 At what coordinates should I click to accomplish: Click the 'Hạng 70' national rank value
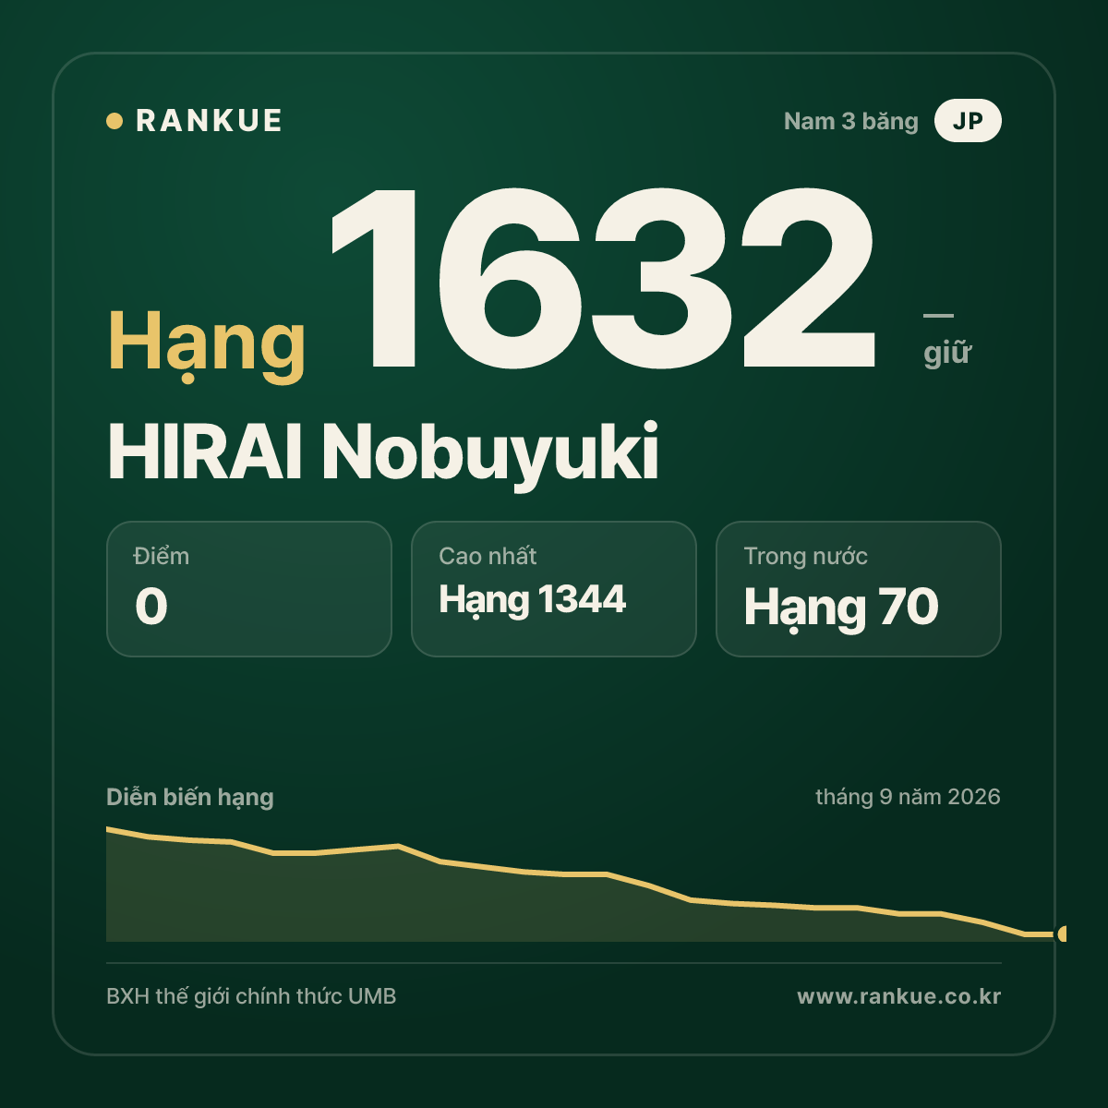pyautogui.click(x=841, y=608)
